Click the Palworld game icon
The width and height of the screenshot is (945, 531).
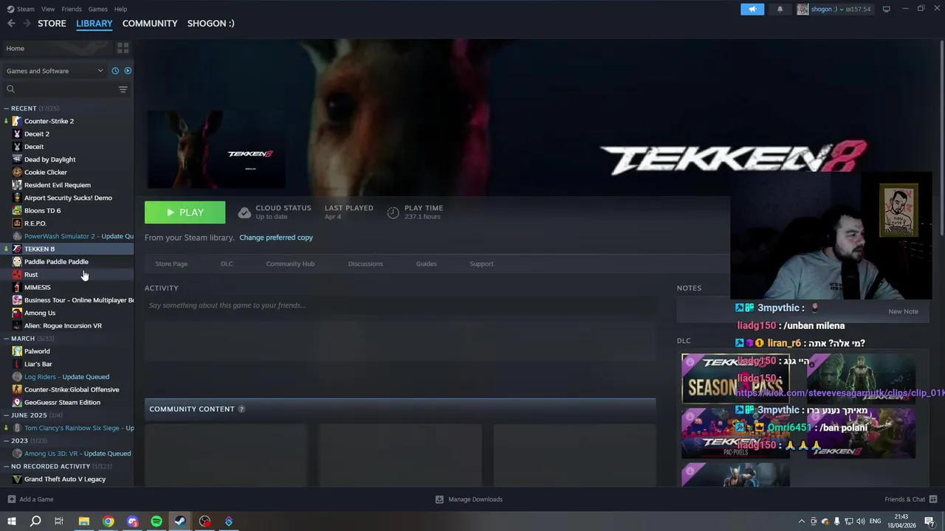(17, 351)
